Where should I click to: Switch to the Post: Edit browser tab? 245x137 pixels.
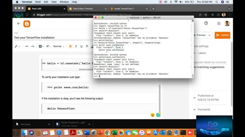(46, 9)
